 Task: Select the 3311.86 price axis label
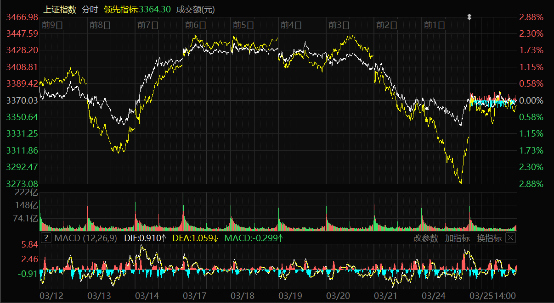point(22,150)
